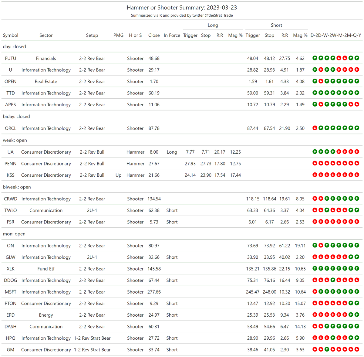Click the 'Up' PMG value in KSS row
364x357 pixels.
pyautogui.click(x=118, y=175)
